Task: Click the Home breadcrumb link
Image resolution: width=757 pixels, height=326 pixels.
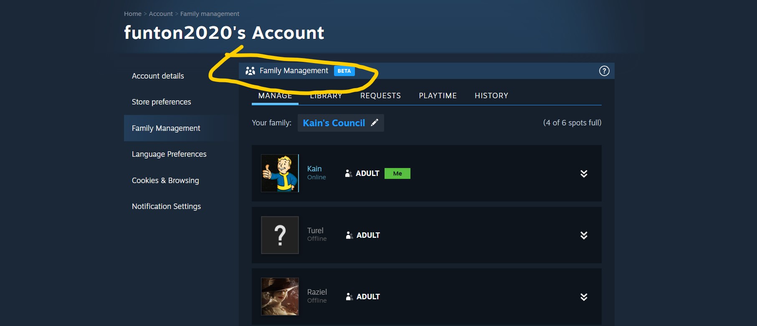Action: (133, 14)
